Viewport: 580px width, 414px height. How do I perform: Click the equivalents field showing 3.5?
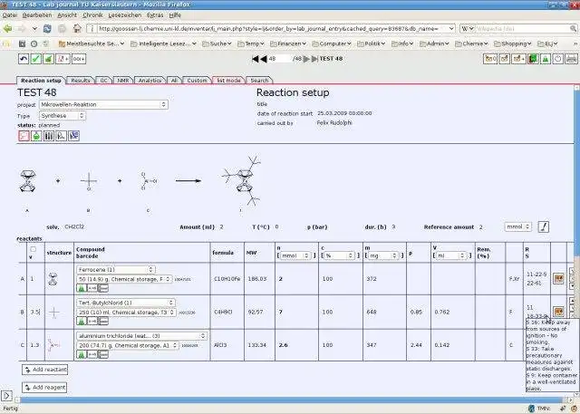[35, 312]
